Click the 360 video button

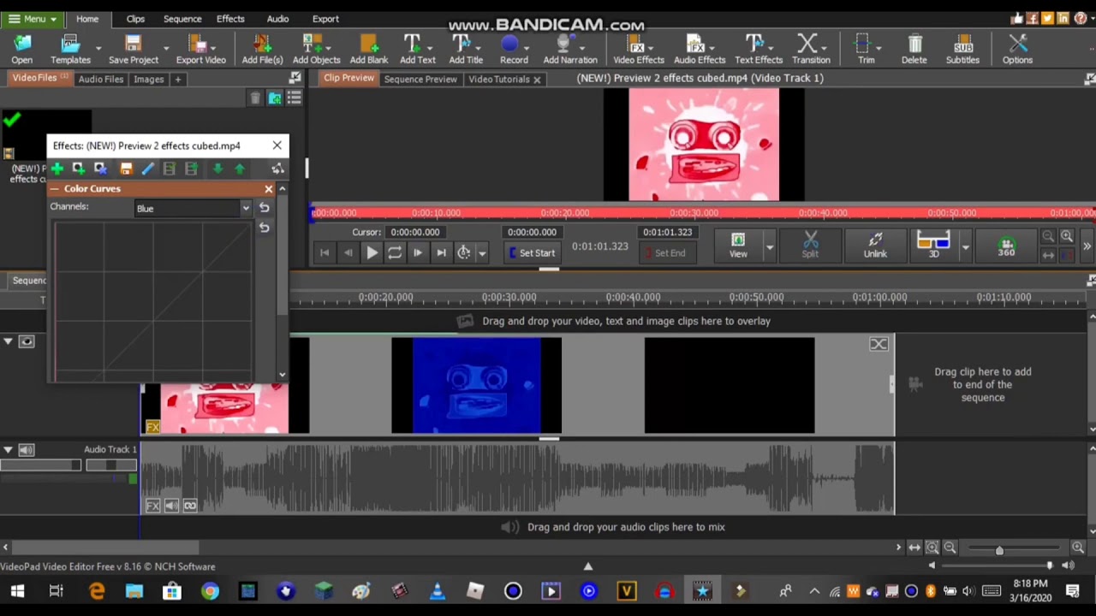[x=1006, y=246]
